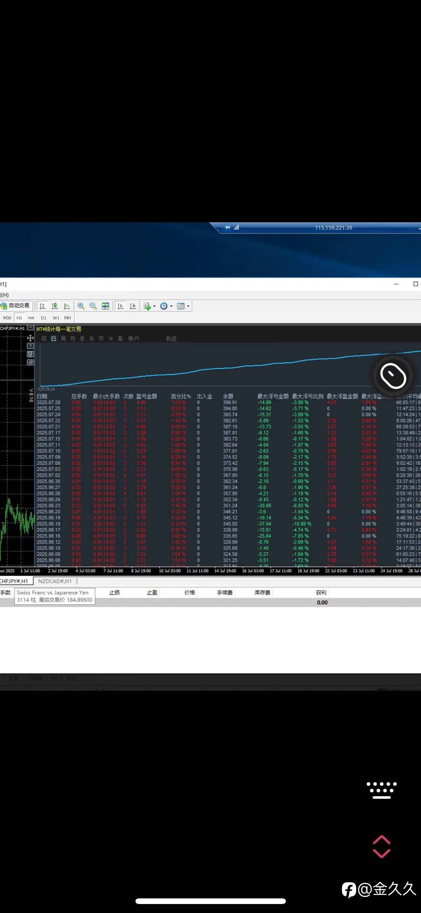Switch to candlestick chart icon
Image resolution: width=421 pixels, height=913 pixels.
[55, 306]
